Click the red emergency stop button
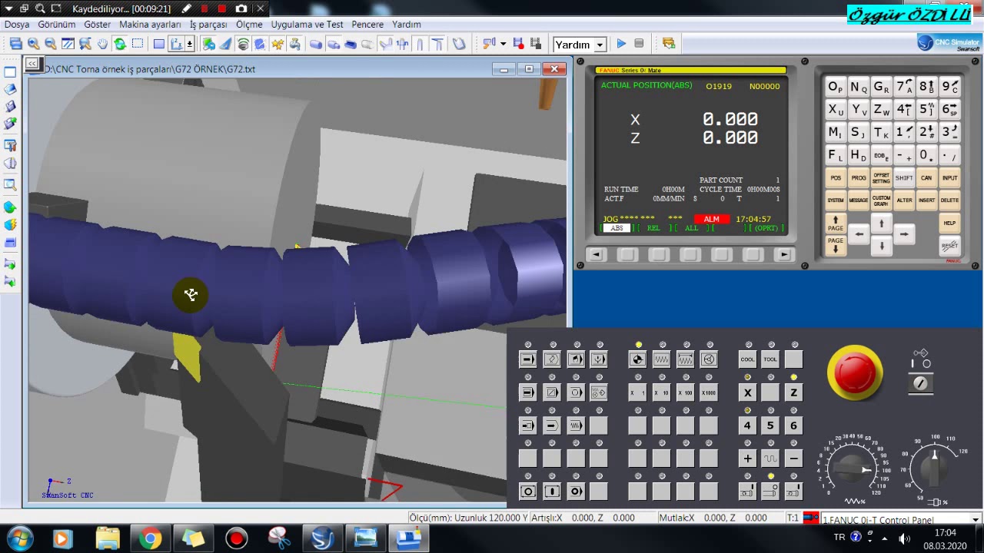The width and height of the screenshot is (984, 553). point(855,373)
